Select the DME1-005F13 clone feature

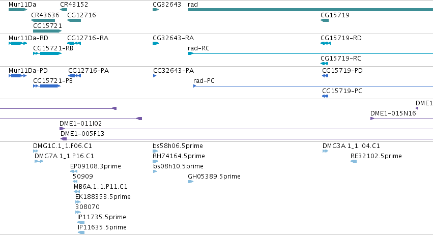coord(247,139)
